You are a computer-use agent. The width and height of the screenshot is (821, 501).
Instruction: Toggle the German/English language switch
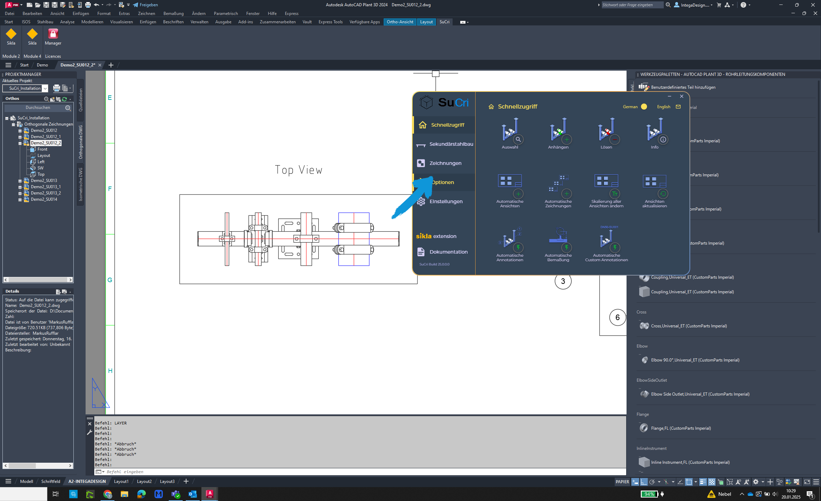(644, 107)
